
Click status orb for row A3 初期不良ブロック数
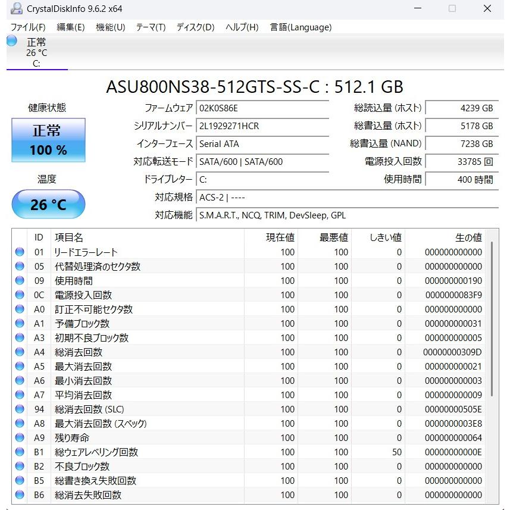click(20, 337)
